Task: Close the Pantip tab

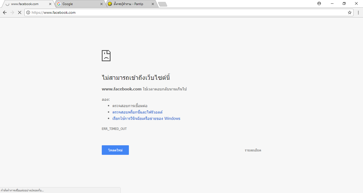Action: [153, 4]
